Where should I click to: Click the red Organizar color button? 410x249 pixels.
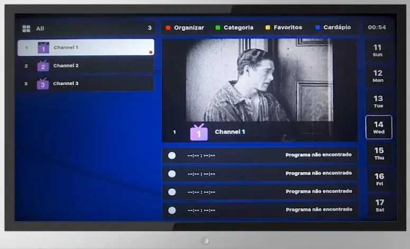tap(168, 27)
